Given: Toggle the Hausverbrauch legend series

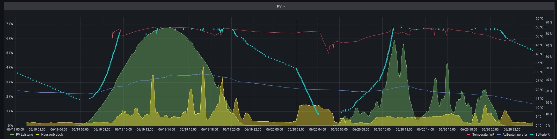Looking at the screenshot, I should tap(52, 135).
